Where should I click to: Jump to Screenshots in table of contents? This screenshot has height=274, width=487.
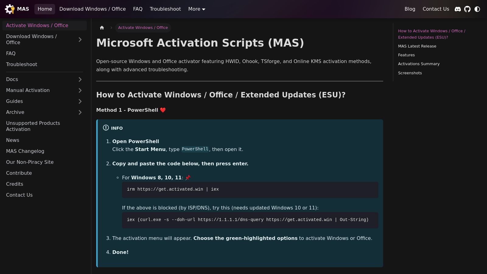410,73
